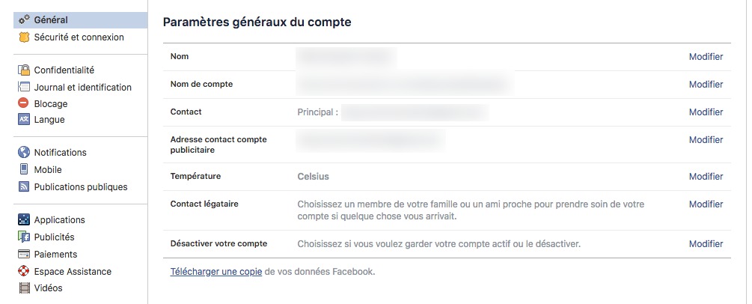The height and width of the screenshot is (304, 752).
Task: Modify the Température Celsius setting
Action: click(706, 177)
